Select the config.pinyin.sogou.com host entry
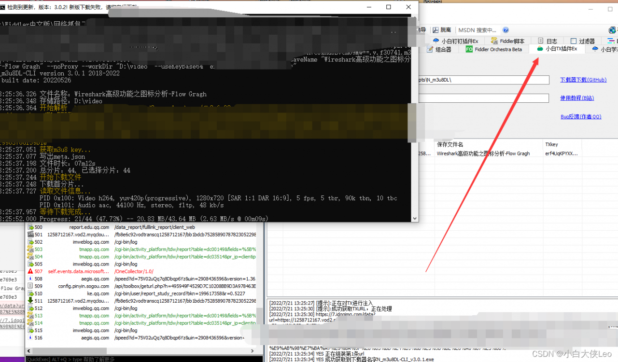The width and height of the screenshot is (618, 362). 84,286
